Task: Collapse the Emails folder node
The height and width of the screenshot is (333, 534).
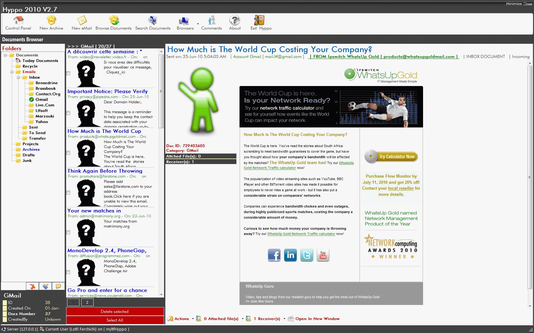Action: (x=12, y=72)
